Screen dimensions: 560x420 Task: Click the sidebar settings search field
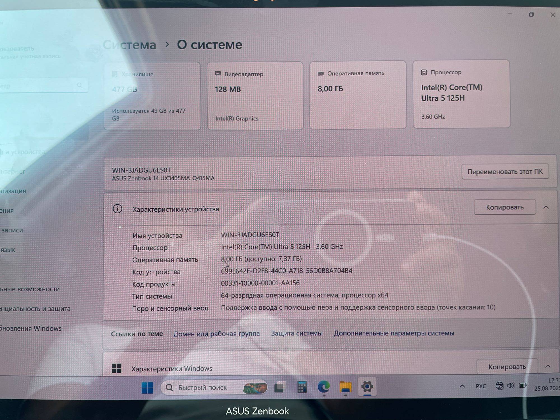pos(43,86)
